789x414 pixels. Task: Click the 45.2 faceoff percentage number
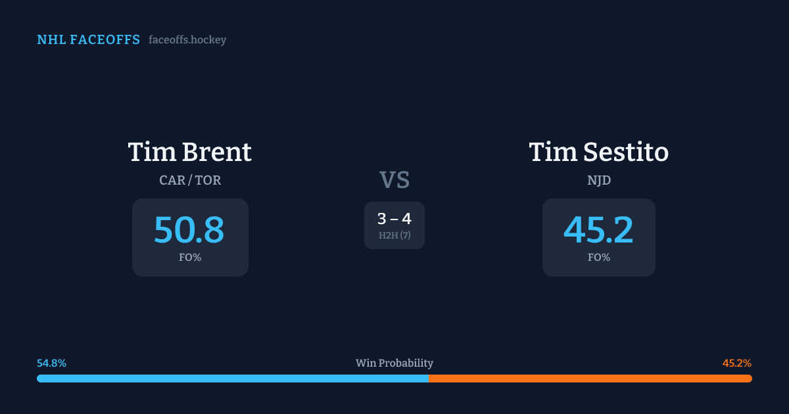coord(598,230)
